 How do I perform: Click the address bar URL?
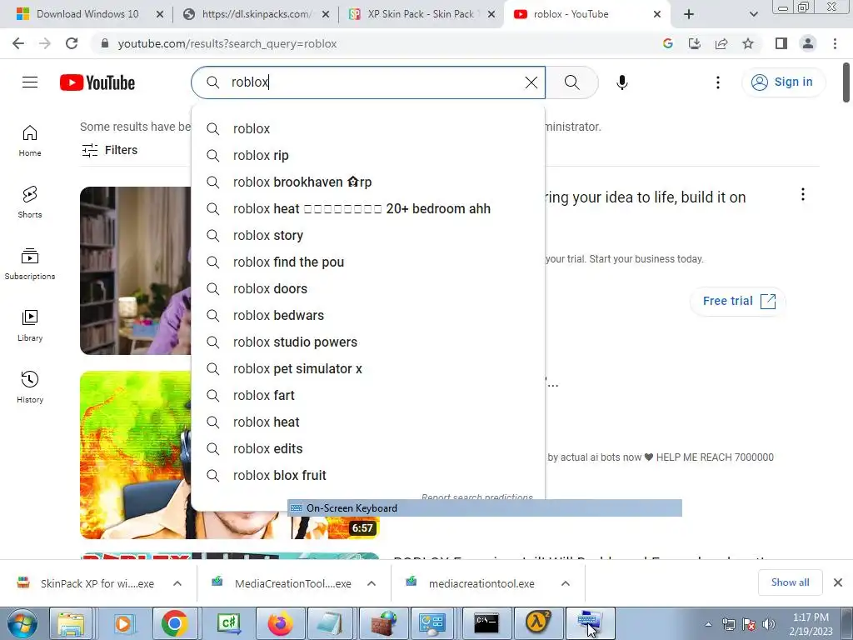[227, 43]
